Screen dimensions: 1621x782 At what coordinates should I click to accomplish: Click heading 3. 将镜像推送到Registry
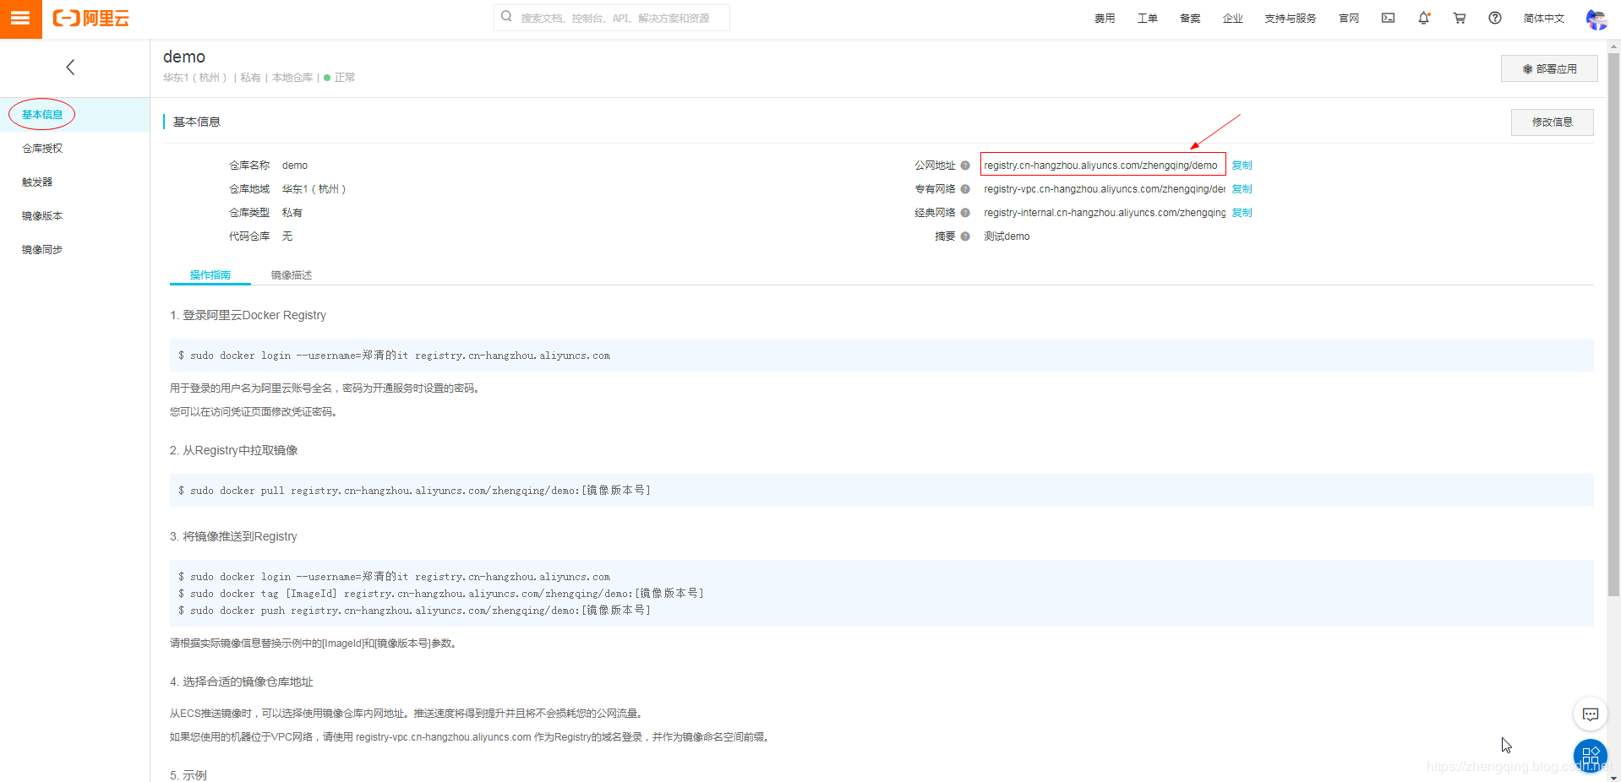point(233,536)
